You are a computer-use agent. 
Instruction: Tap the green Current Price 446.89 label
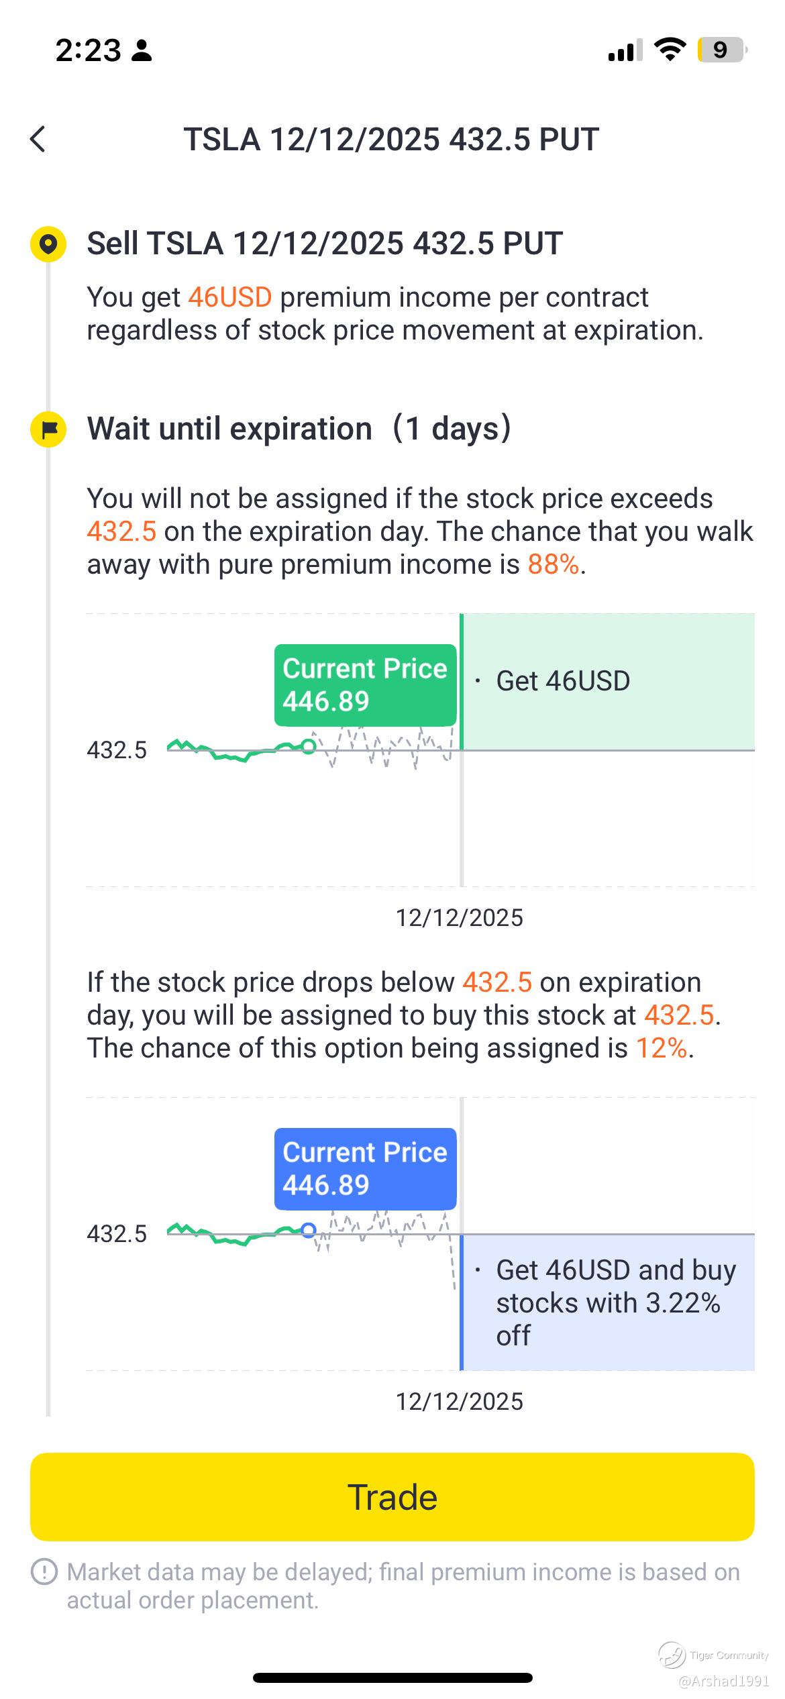click(x=365, y=685)
